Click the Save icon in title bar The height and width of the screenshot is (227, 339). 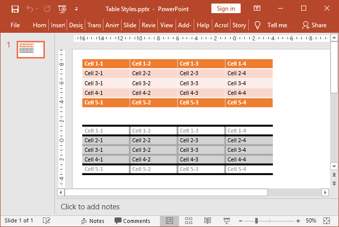click(x=15, y=9)
